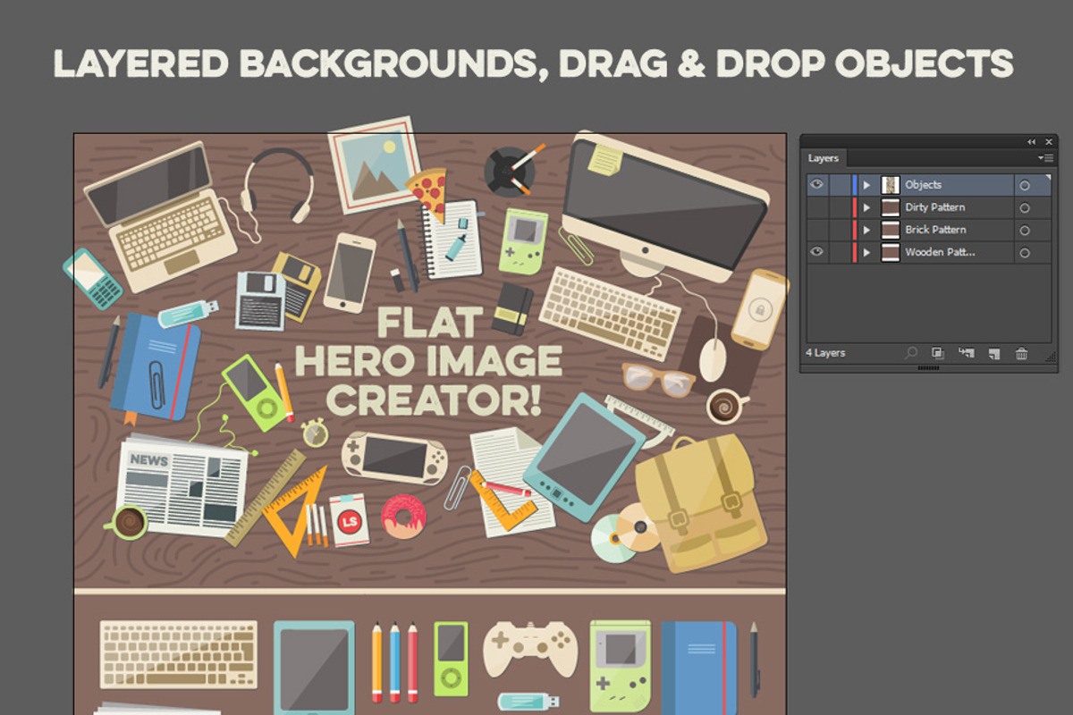Expand the Objects layer triangle
Viewport: 1073px width, 715px height.
click(x=866, y=185)
